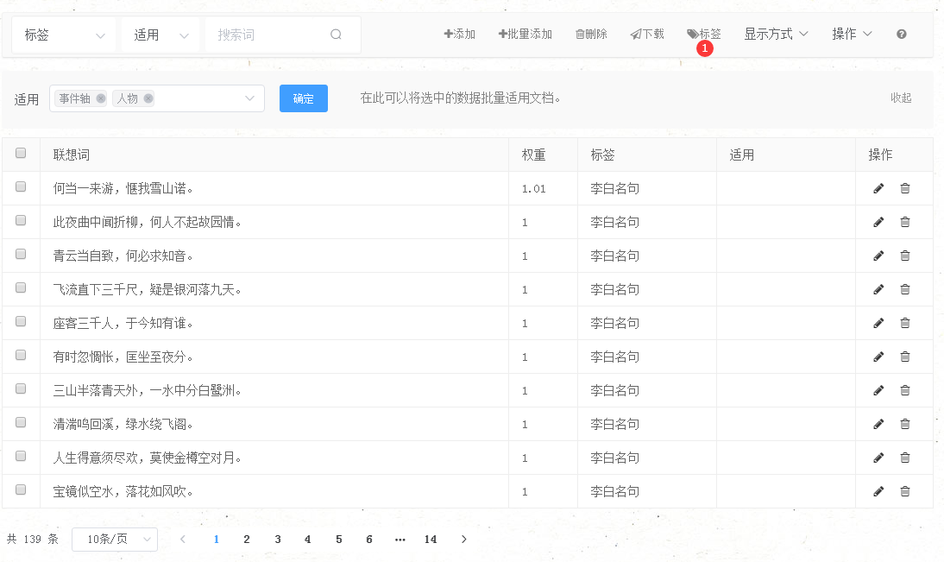Screen dimensions: 944x562
Task: Click the next page arrow
Action: click(x=463, y=539)
